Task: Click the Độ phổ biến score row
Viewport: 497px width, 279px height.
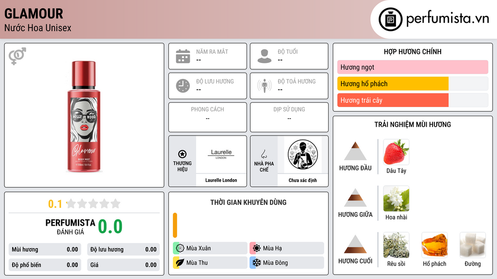Action: point(45,265)
